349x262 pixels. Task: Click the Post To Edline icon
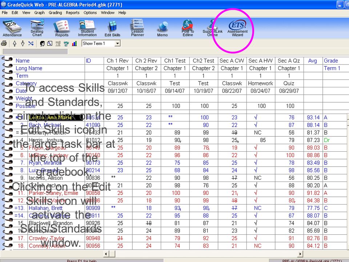click(188, 28)
